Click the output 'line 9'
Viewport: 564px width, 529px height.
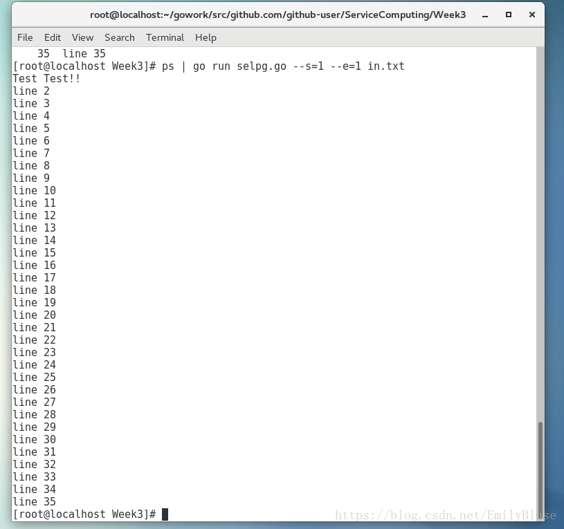click(x=31, y=178)
